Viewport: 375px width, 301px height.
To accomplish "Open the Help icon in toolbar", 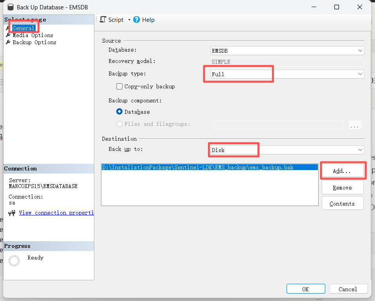I will [137, 20].
